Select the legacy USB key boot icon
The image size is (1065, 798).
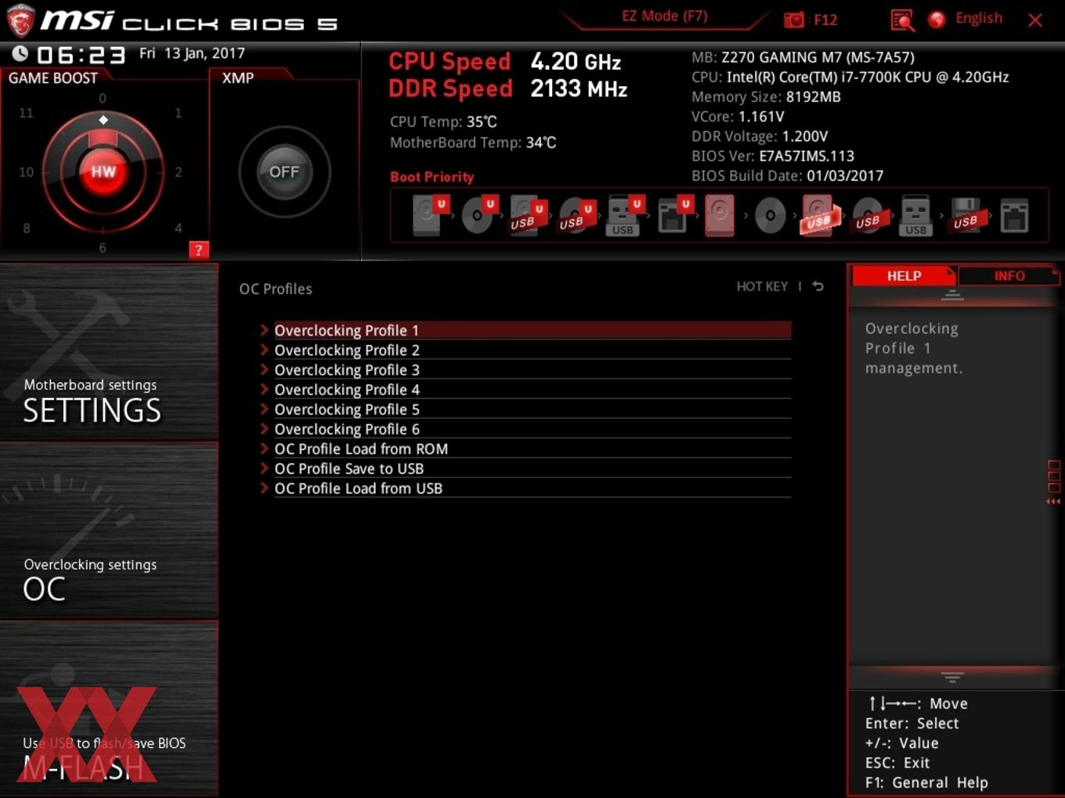[x=915, y=215]
